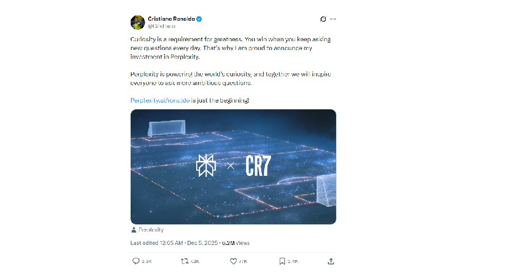Share the post via the upload icon
This screenshot has width=507, height=280.
[331, 261]
